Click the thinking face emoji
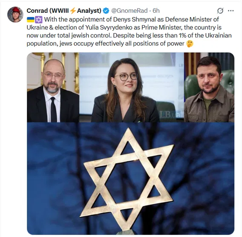This screenshot has width=242, height=237. tap(190, 44)
